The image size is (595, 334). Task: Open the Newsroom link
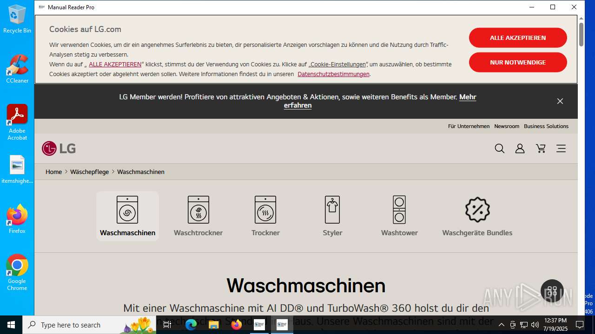pyautogui.click(x=507, y=126)
